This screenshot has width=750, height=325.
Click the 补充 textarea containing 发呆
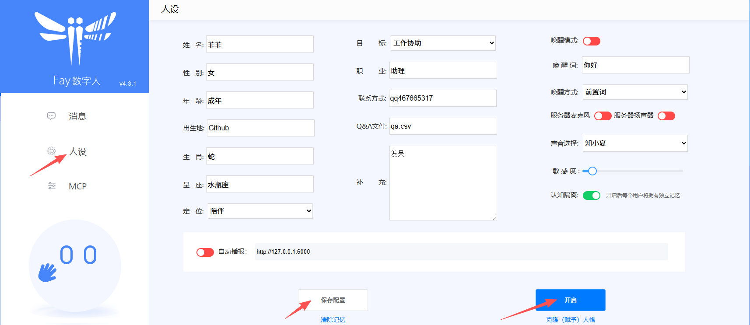(443, 183)
